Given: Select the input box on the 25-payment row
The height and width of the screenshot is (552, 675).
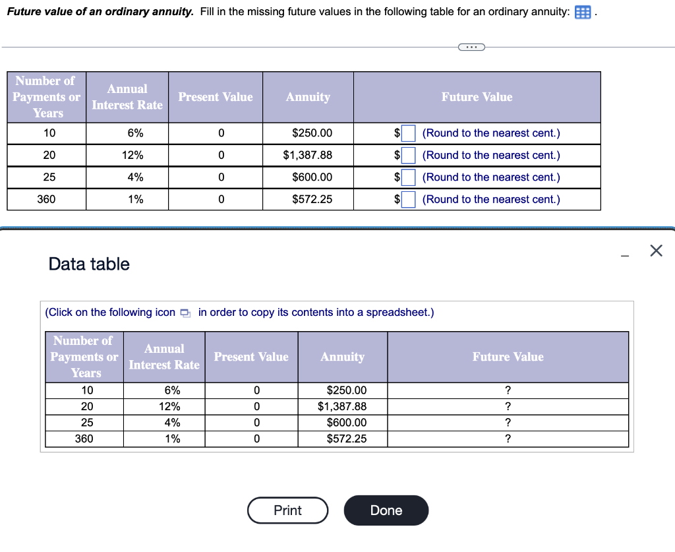Looking at the screenshot, I should [x=407, y=177].
